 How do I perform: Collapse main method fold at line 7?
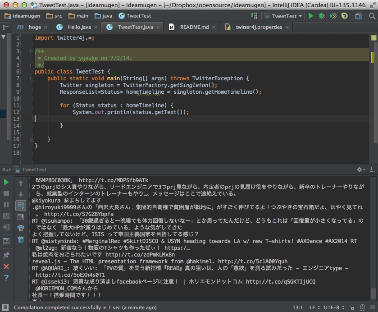[x=32, y=78]
